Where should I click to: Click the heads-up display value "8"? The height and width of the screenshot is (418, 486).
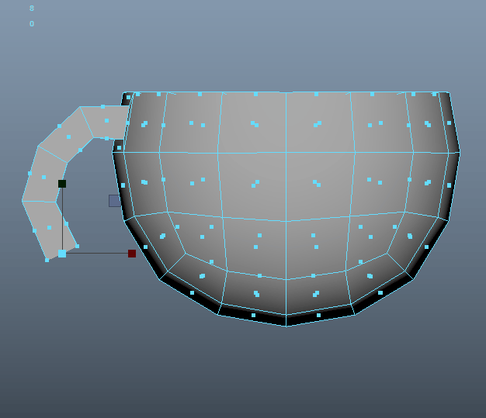click(x=32, y=9)
